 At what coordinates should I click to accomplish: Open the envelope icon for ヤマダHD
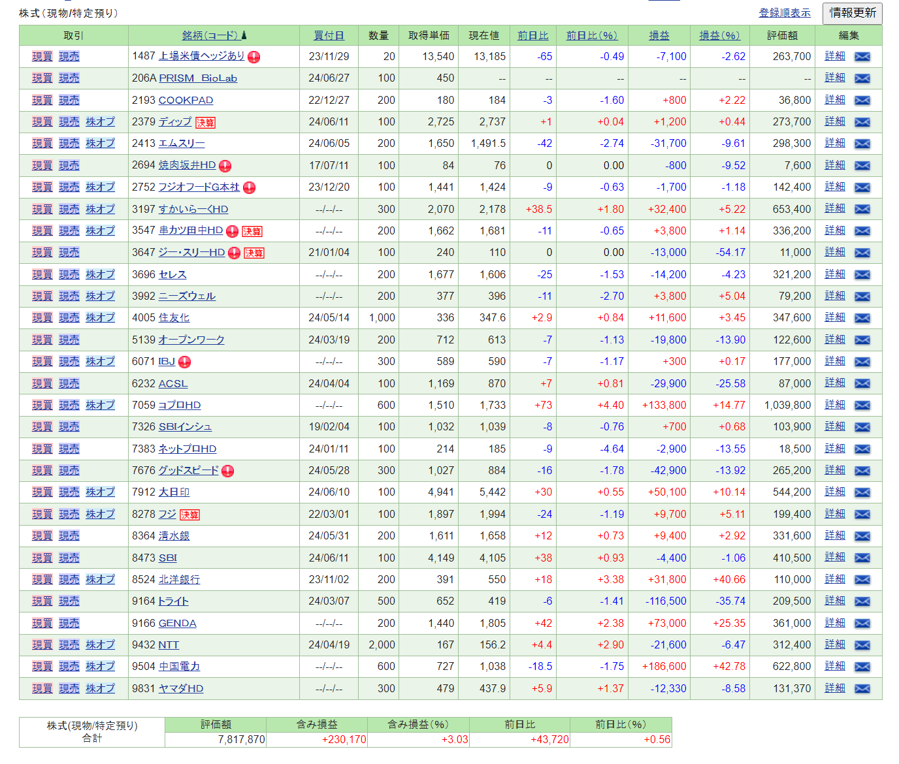pyautogui.click(x=862, y=689)
